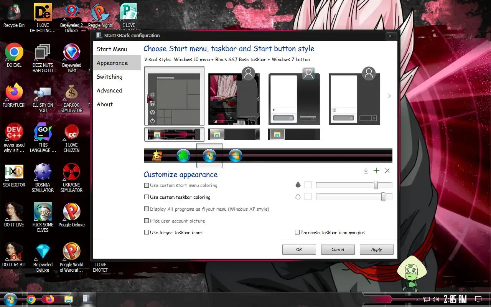Add a custom start button with plus icon
Image resolution: width=491 pixels, height=307 pixels.
click(x=376, y=171)
